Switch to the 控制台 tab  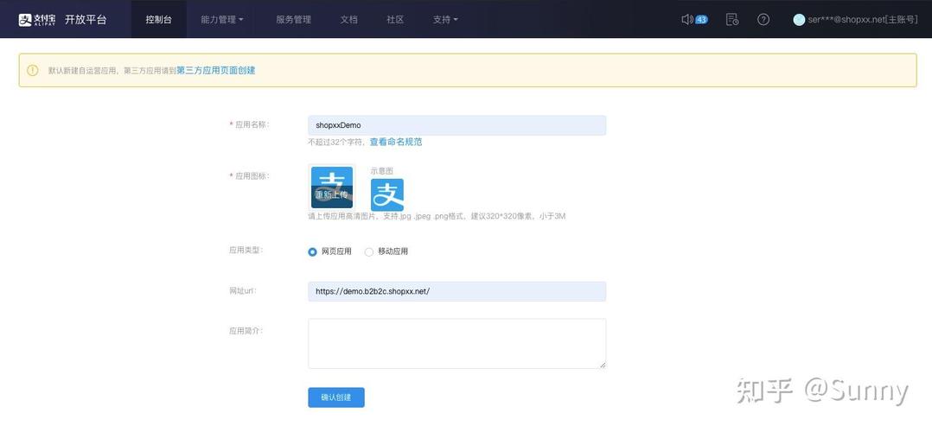point(158,19)
